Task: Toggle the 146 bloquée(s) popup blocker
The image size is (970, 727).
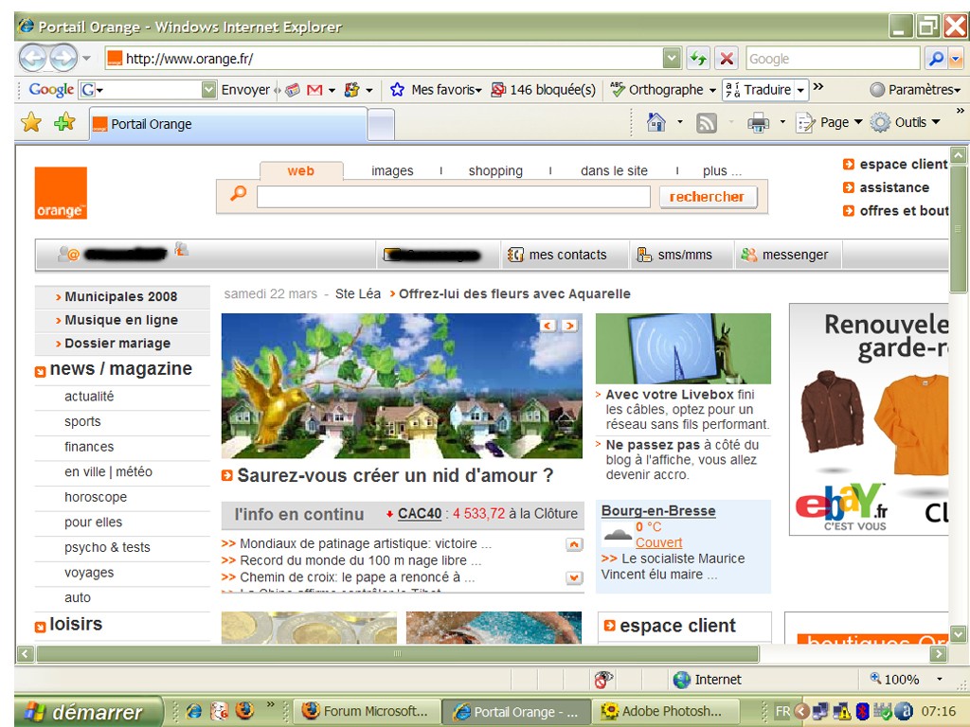Action: click(x=543, y=90)
